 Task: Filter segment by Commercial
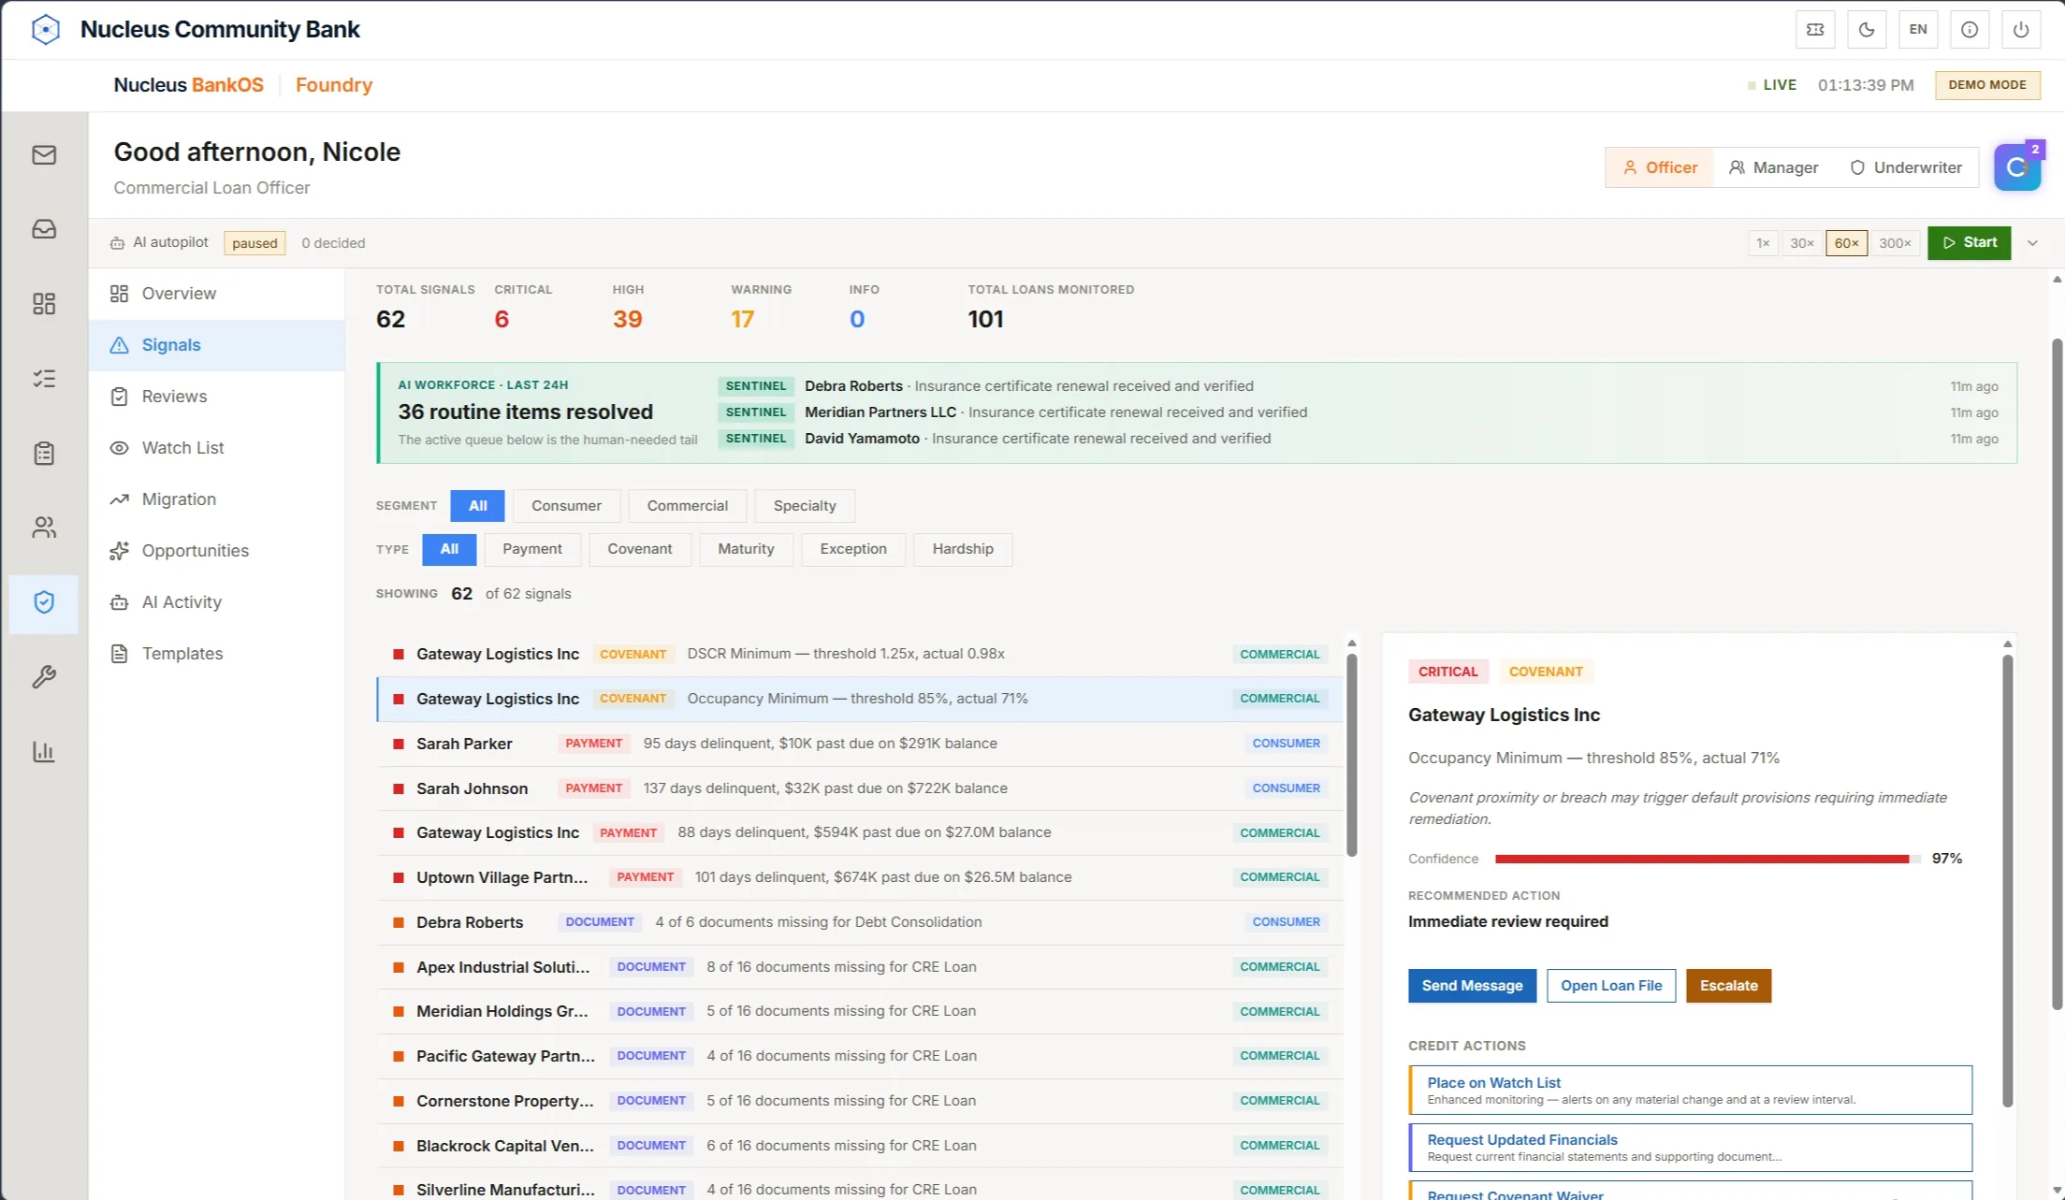(x=687, y=506)
